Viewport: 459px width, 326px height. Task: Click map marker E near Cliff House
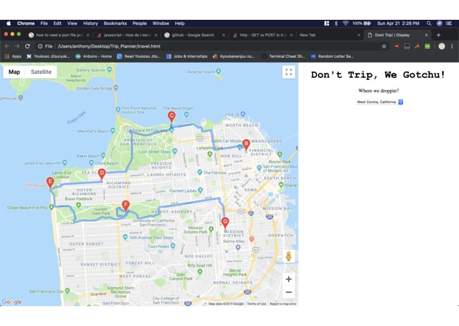50,182
